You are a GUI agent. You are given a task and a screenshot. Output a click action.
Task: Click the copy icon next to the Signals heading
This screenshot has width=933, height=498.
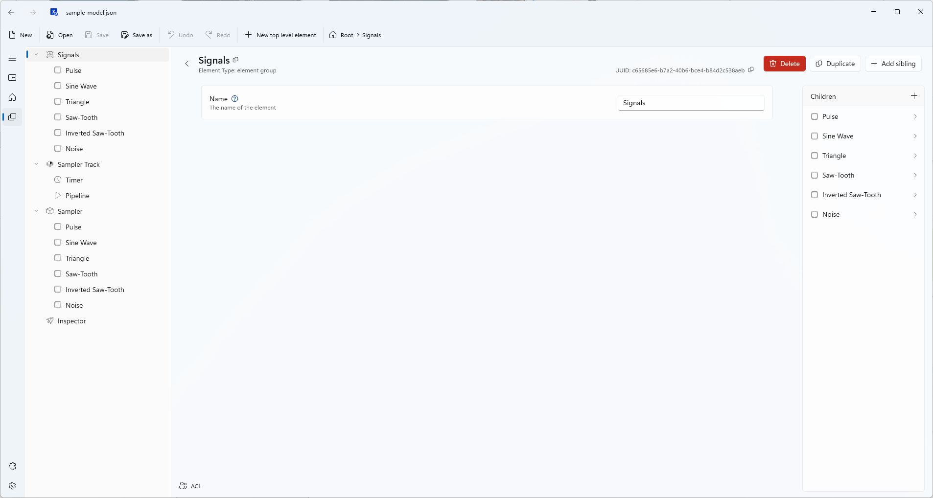click(x=236, y=60)
